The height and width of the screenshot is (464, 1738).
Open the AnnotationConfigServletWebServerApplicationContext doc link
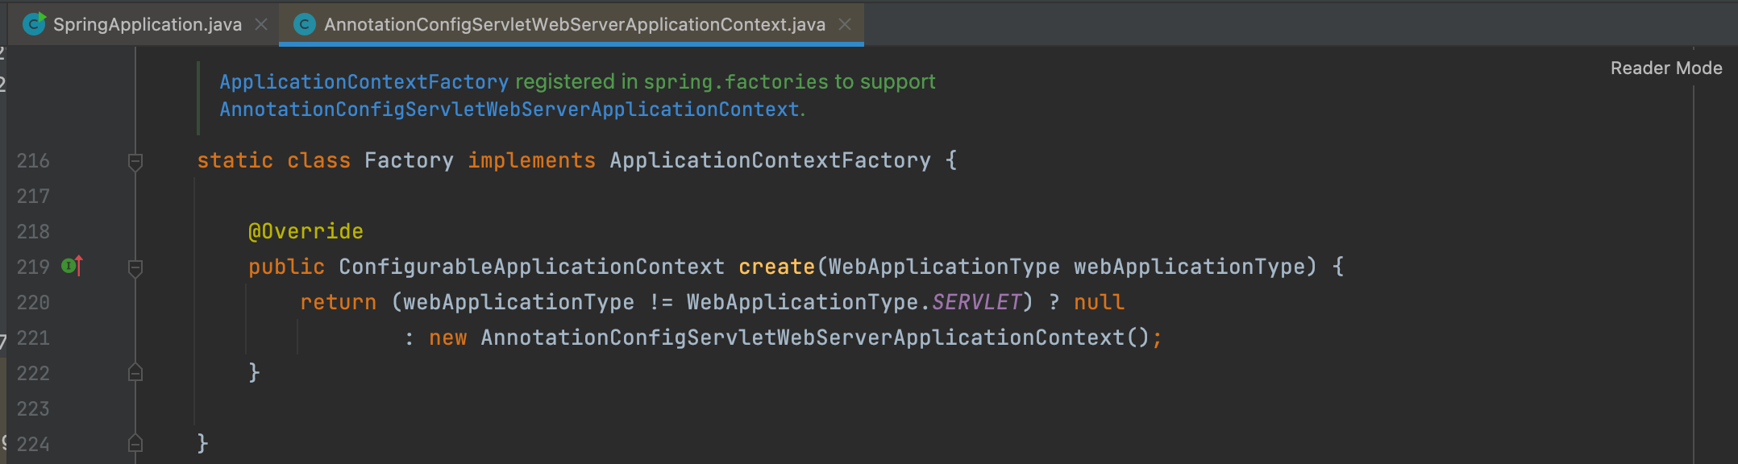pos(509,109)
